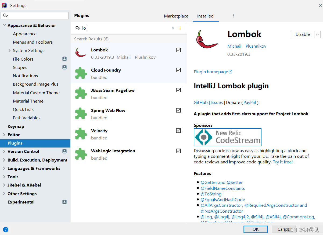Click the Lombok chili pepper icon in results list
This screenshot has width=323, height=235.
pyautogui.click(x=81, y=53)
